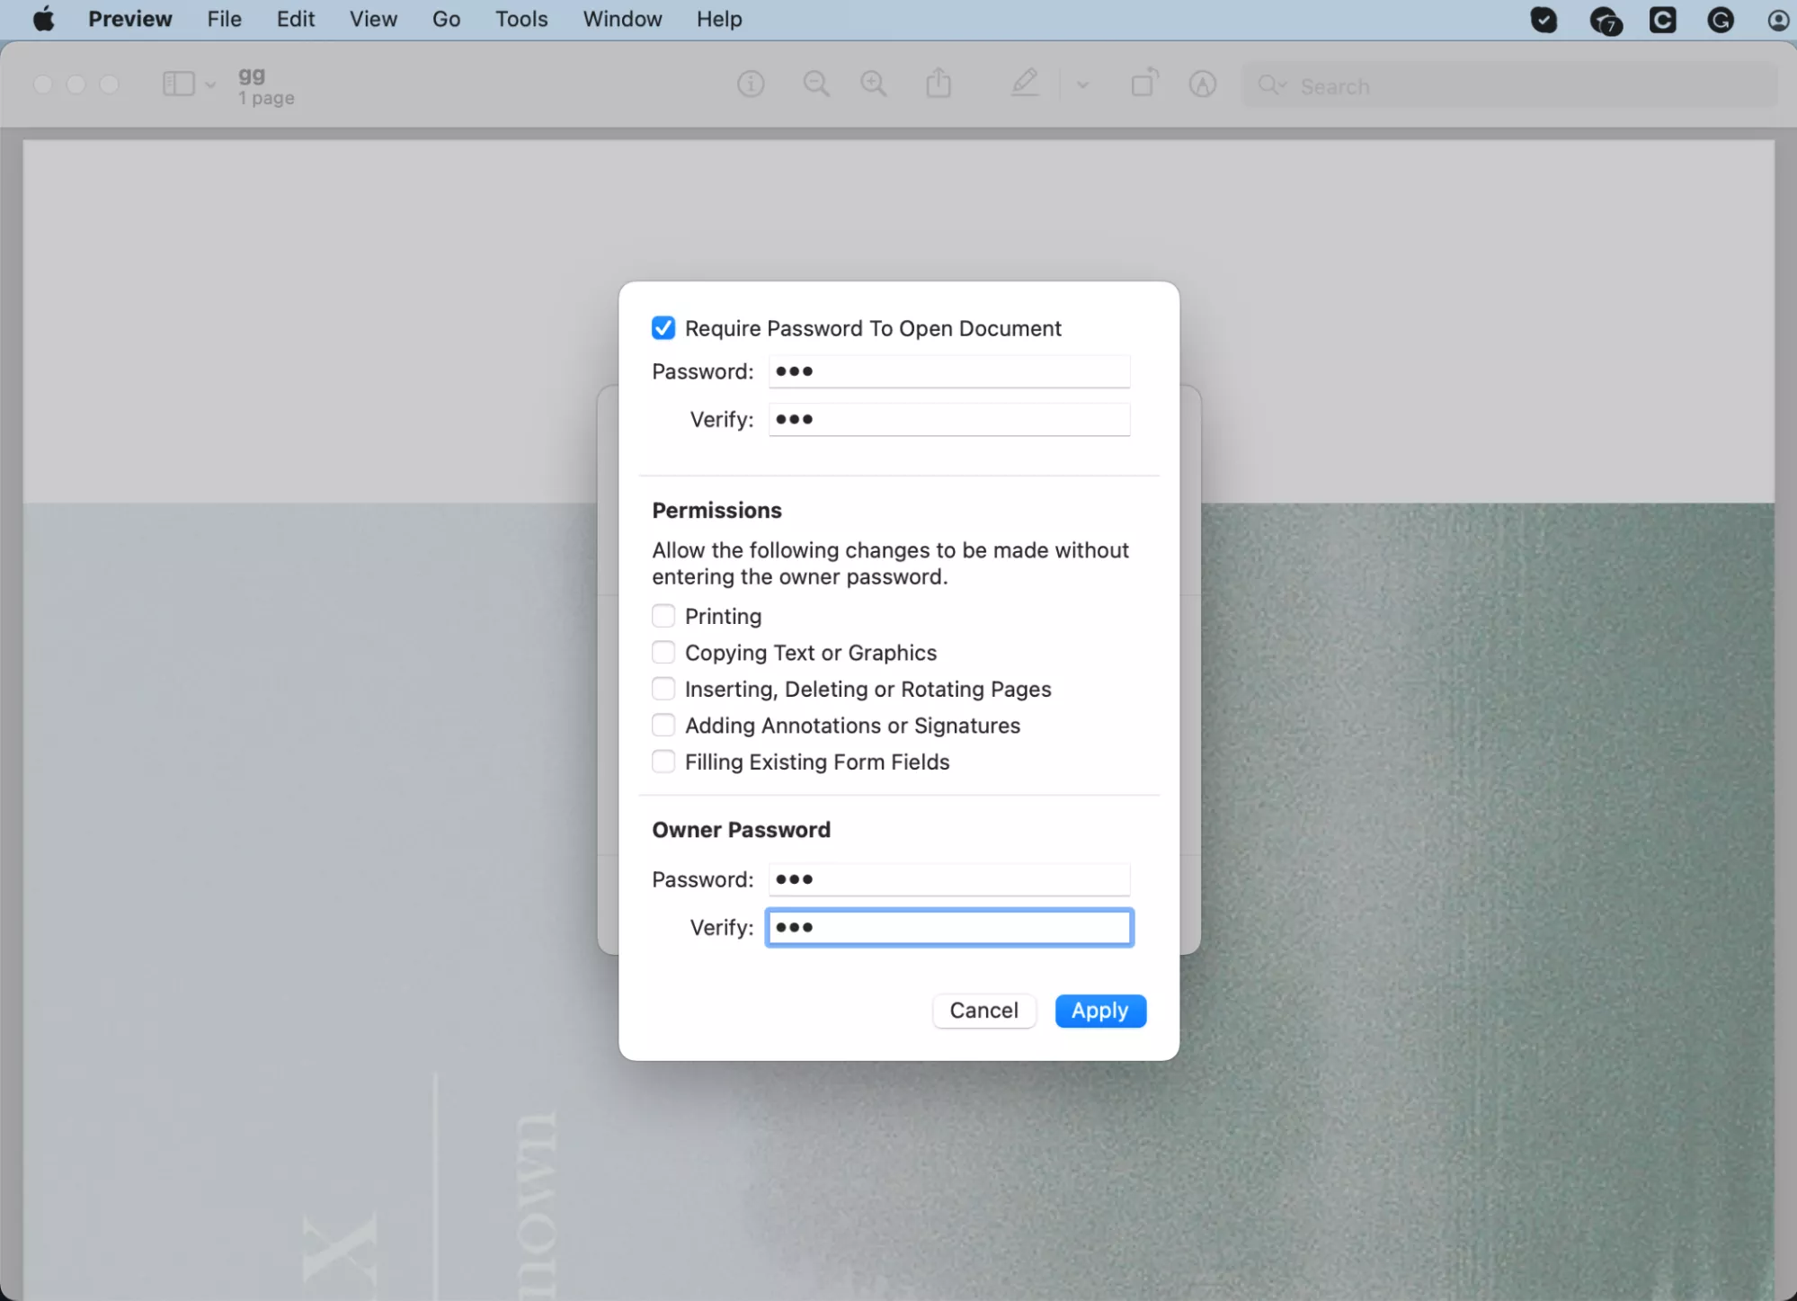Toggle the sidebar view icon
Image resolution: width=1797 pixels, height=1301 pixels.
(x=177, y=84)
